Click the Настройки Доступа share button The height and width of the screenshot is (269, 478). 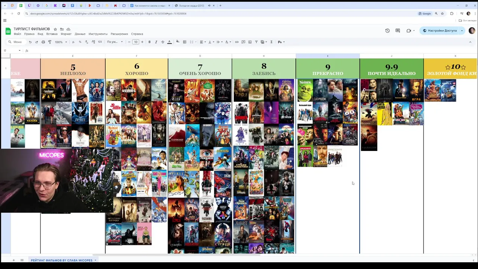tap(440, 31)
